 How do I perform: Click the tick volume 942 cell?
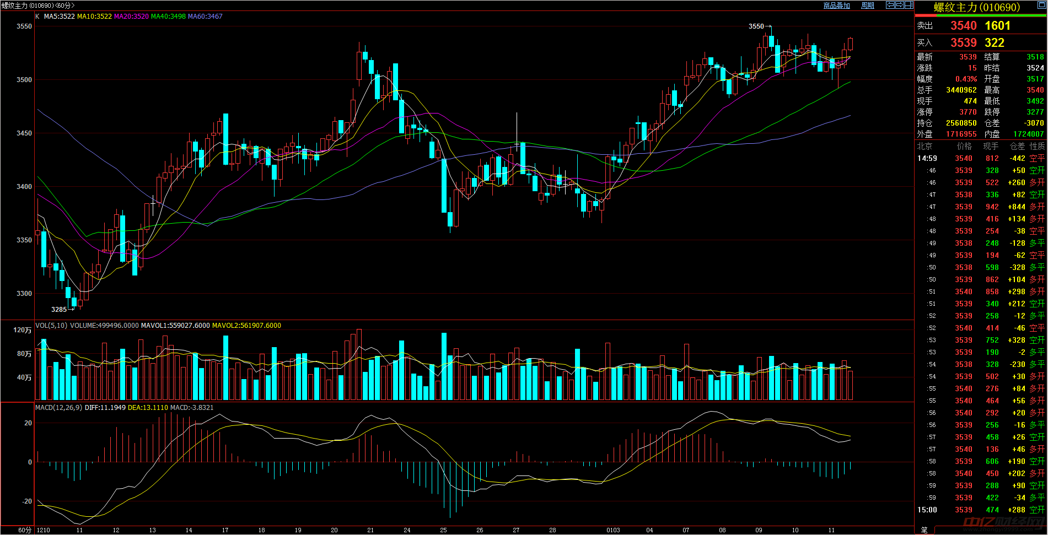pos(992,207)
